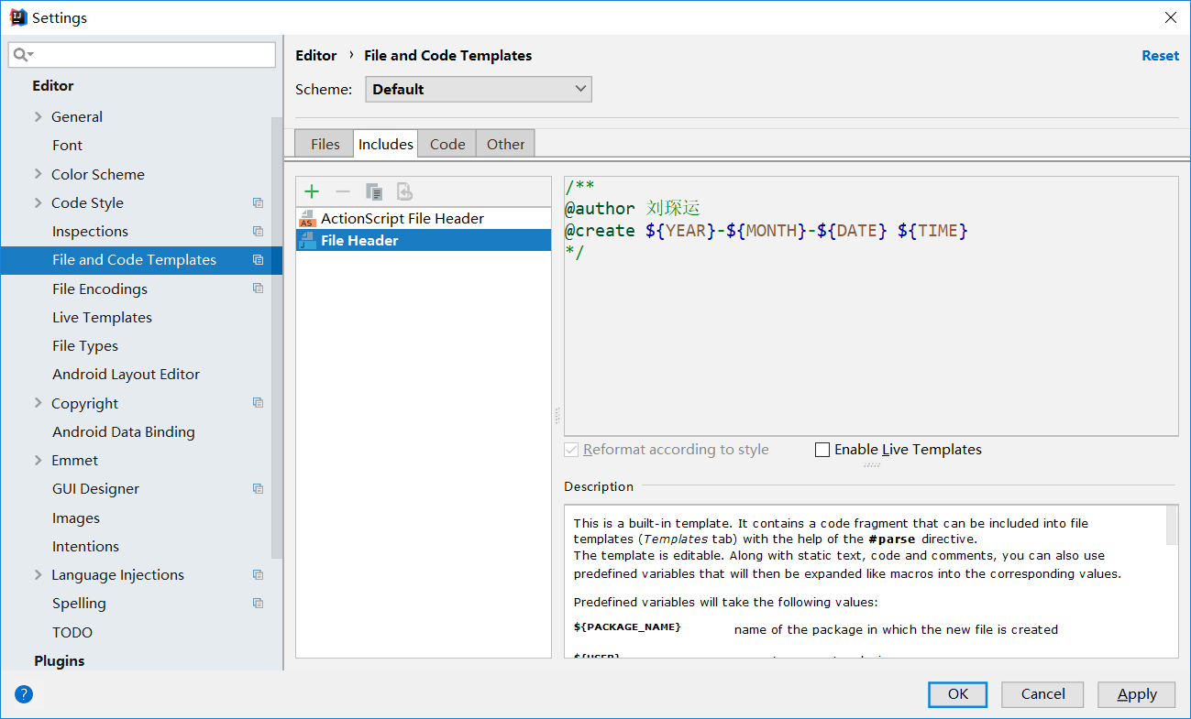Click the copy icon beside Code Style
This screenshot has width=1191, height=719.
[258, 203]
